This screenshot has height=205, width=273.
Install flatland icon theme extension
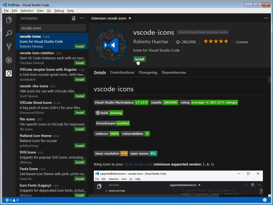[80, 146]
